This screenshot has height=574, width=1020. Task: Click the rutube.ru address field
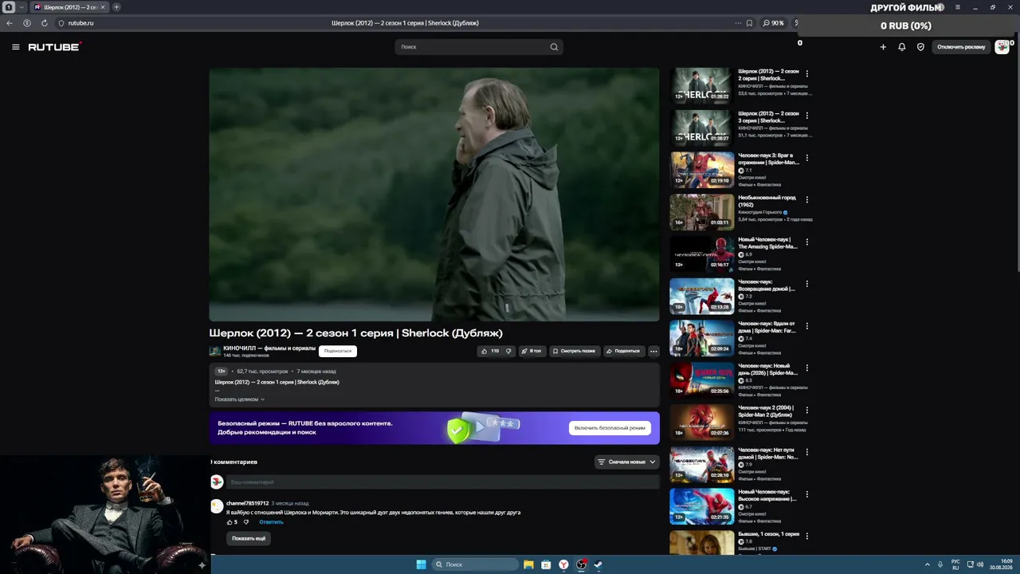coord(80,23)
